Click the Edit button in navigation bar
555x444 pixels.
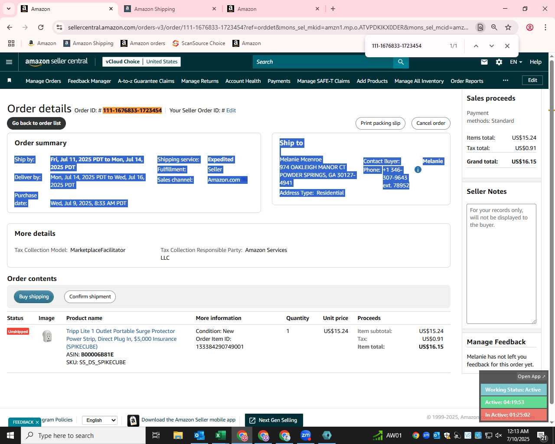532,80
